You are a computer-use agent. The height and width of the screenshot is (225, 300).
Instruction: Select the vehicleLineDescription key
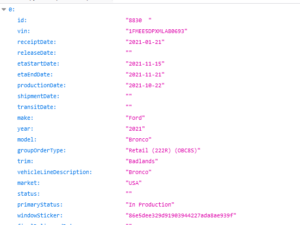click(55, 172)
